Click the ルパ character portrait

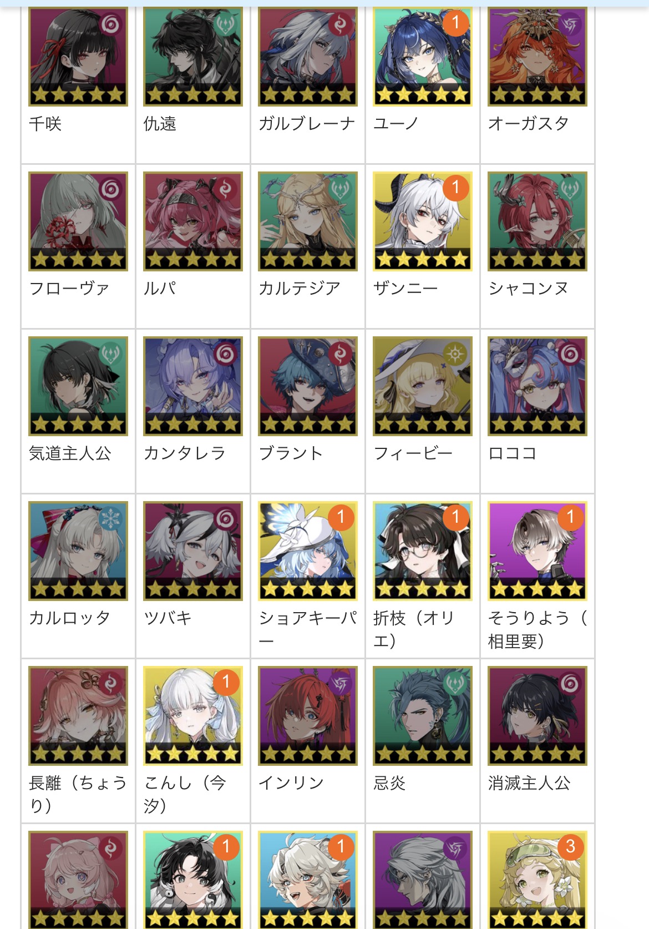[193, 221]
